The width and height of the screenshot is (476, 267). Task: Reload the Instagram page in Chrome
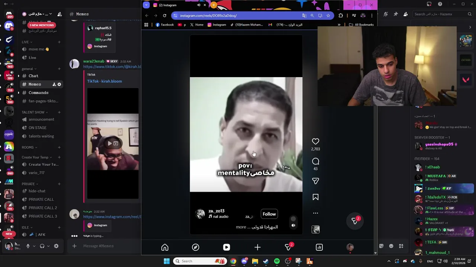point(164,16)
